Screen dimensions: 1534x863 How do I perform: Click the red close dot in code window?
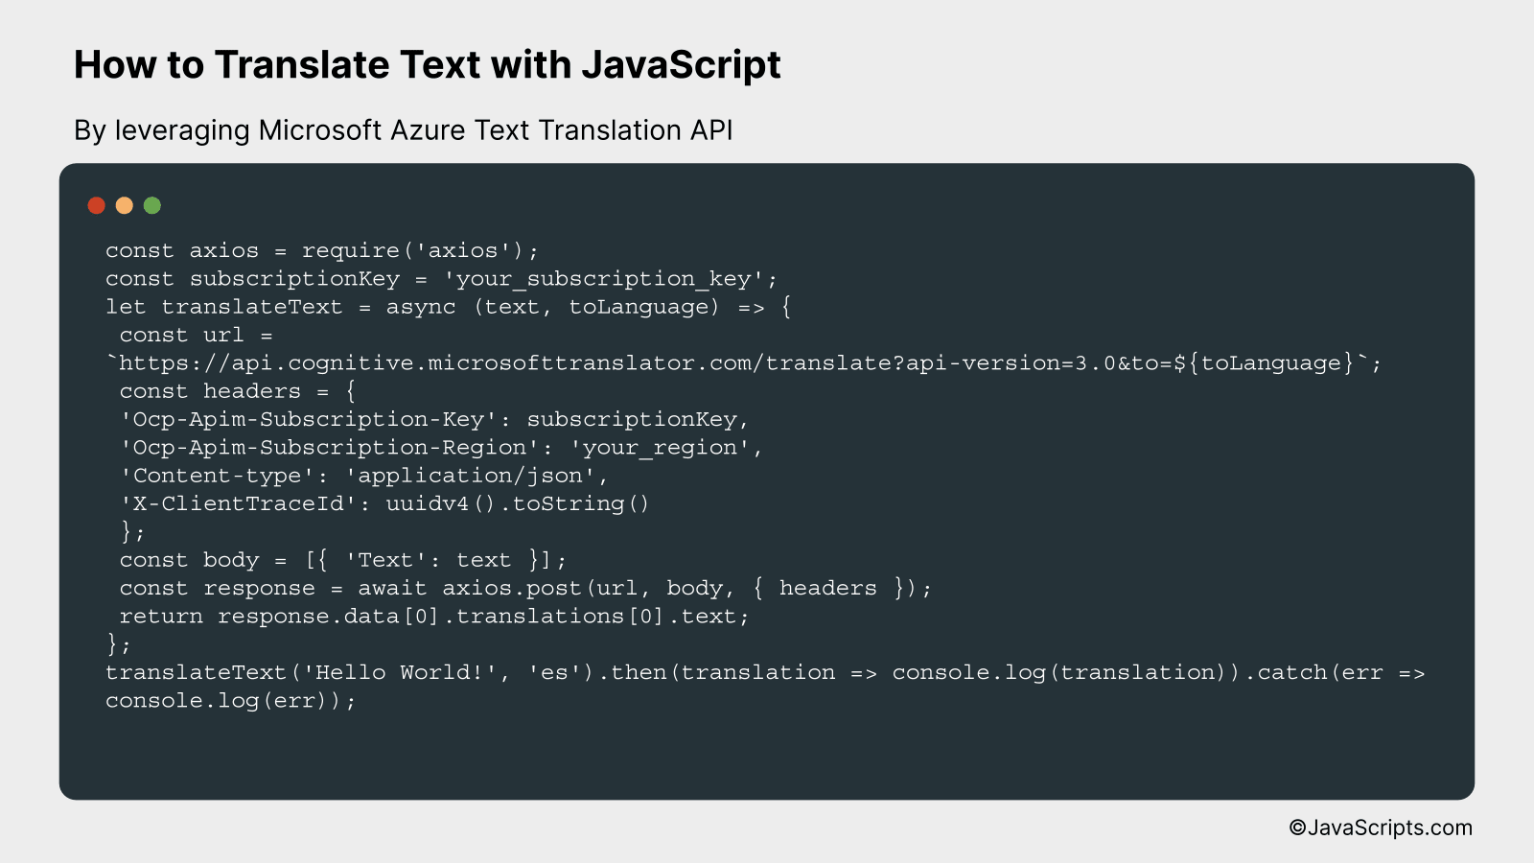pos(96,205)
